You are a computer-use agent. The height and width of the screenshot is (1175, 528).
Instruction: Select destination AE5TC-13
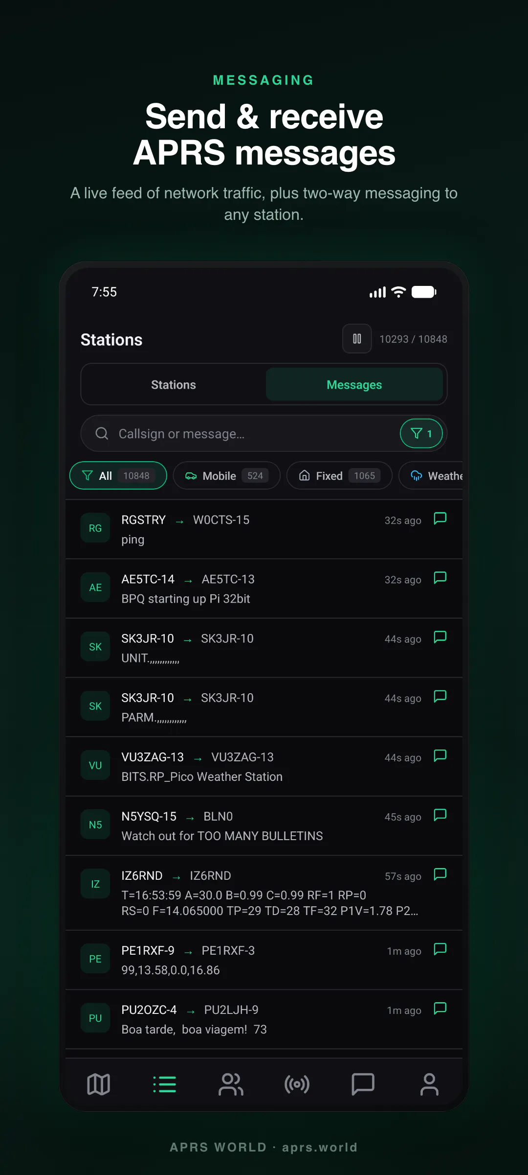tap(228, 579)
